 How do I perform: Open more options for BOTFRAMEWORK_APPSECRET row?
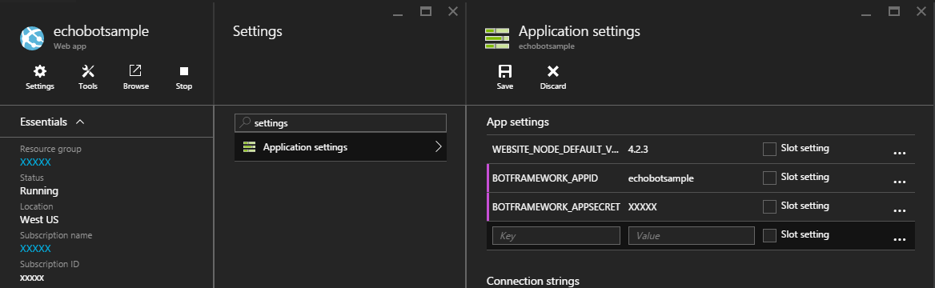[x=899, y=210]
